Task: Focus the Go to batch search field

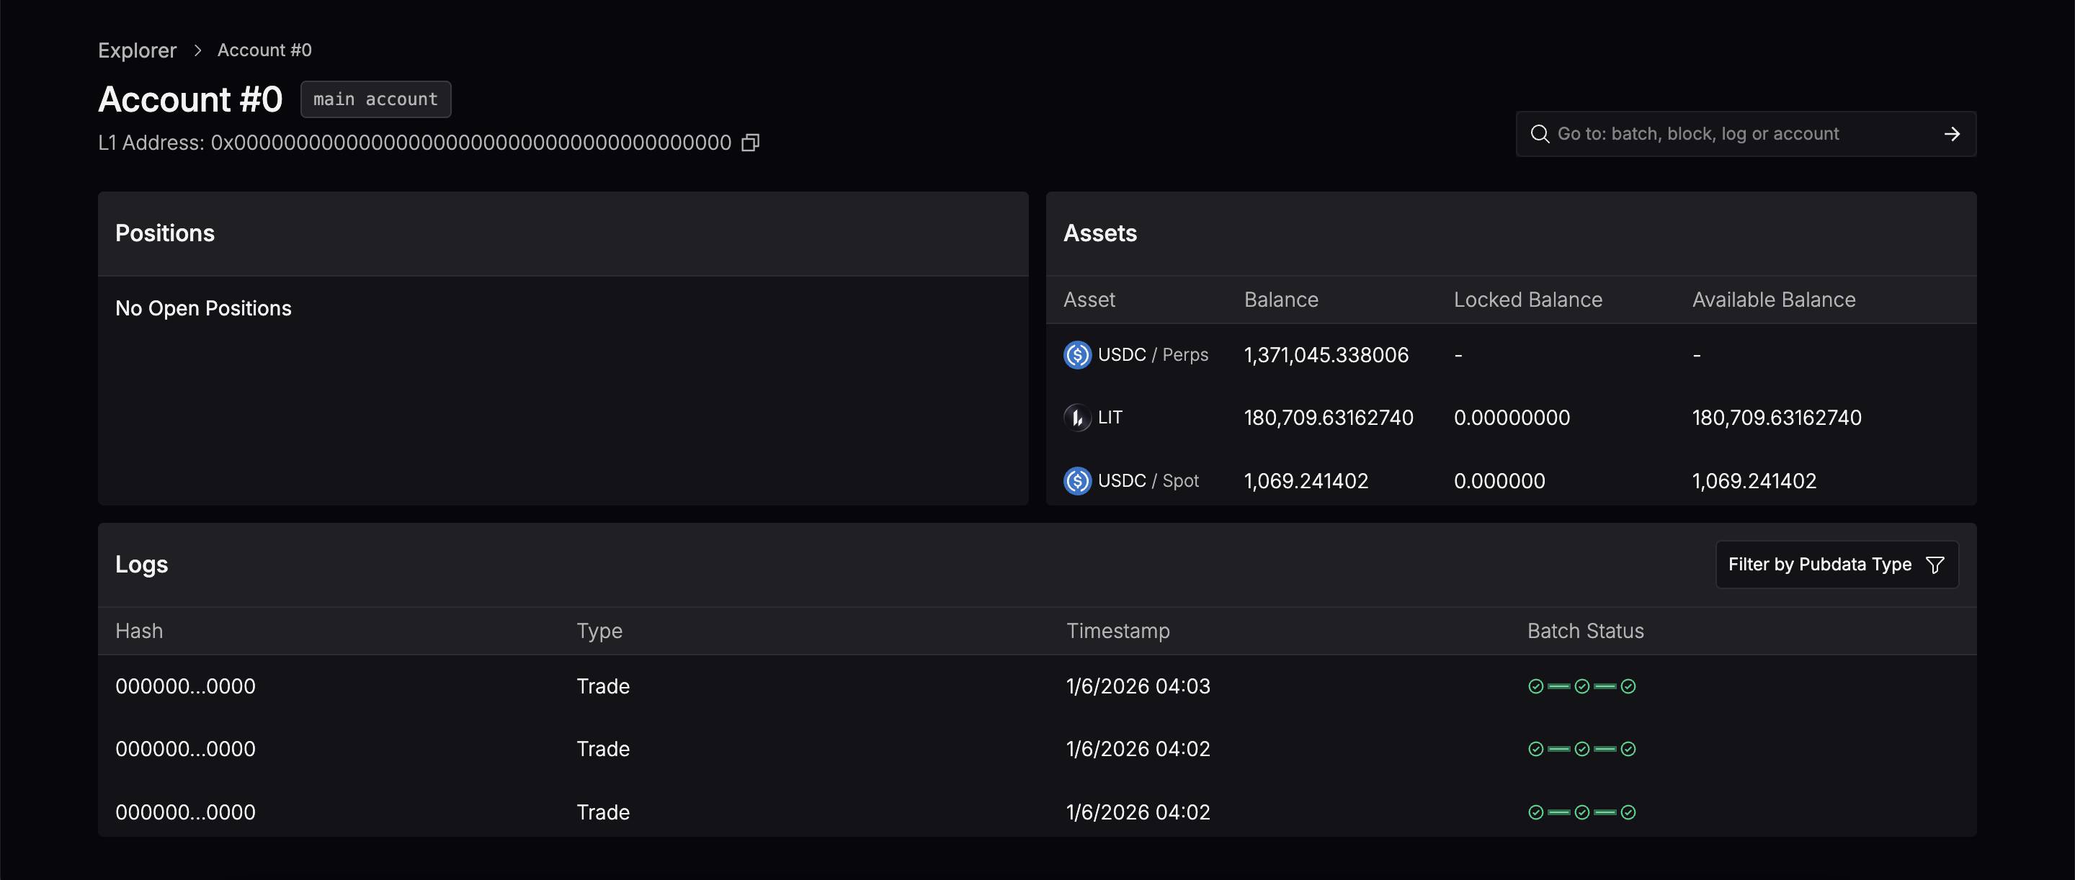Action: point(1740,134)
